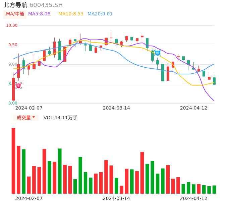Click the first red candlestick at far left

pos(13,89)
